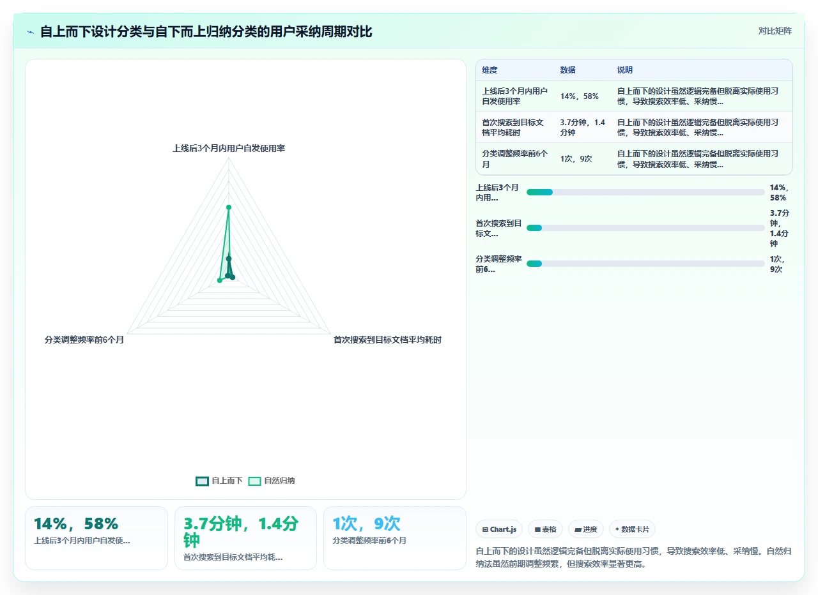Click radar axis label 首次搜索到目标文档平均耗时
This screenshot has height=595, width=818.
[x=387, y=340]
